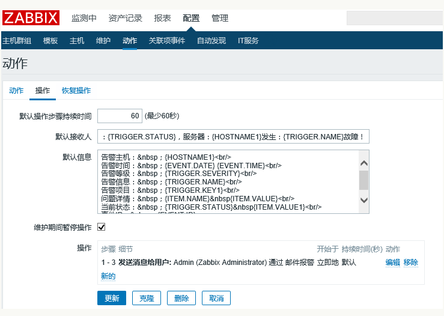444x316 pixels.
Task: Click the 默认操作步骤持续时间 field showing 60
Action: pos(120,116)
